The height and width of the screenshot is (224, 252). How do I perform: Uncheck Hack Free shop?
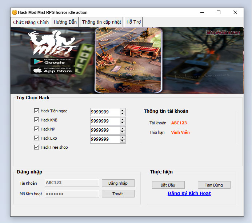(x=36, y=147)
